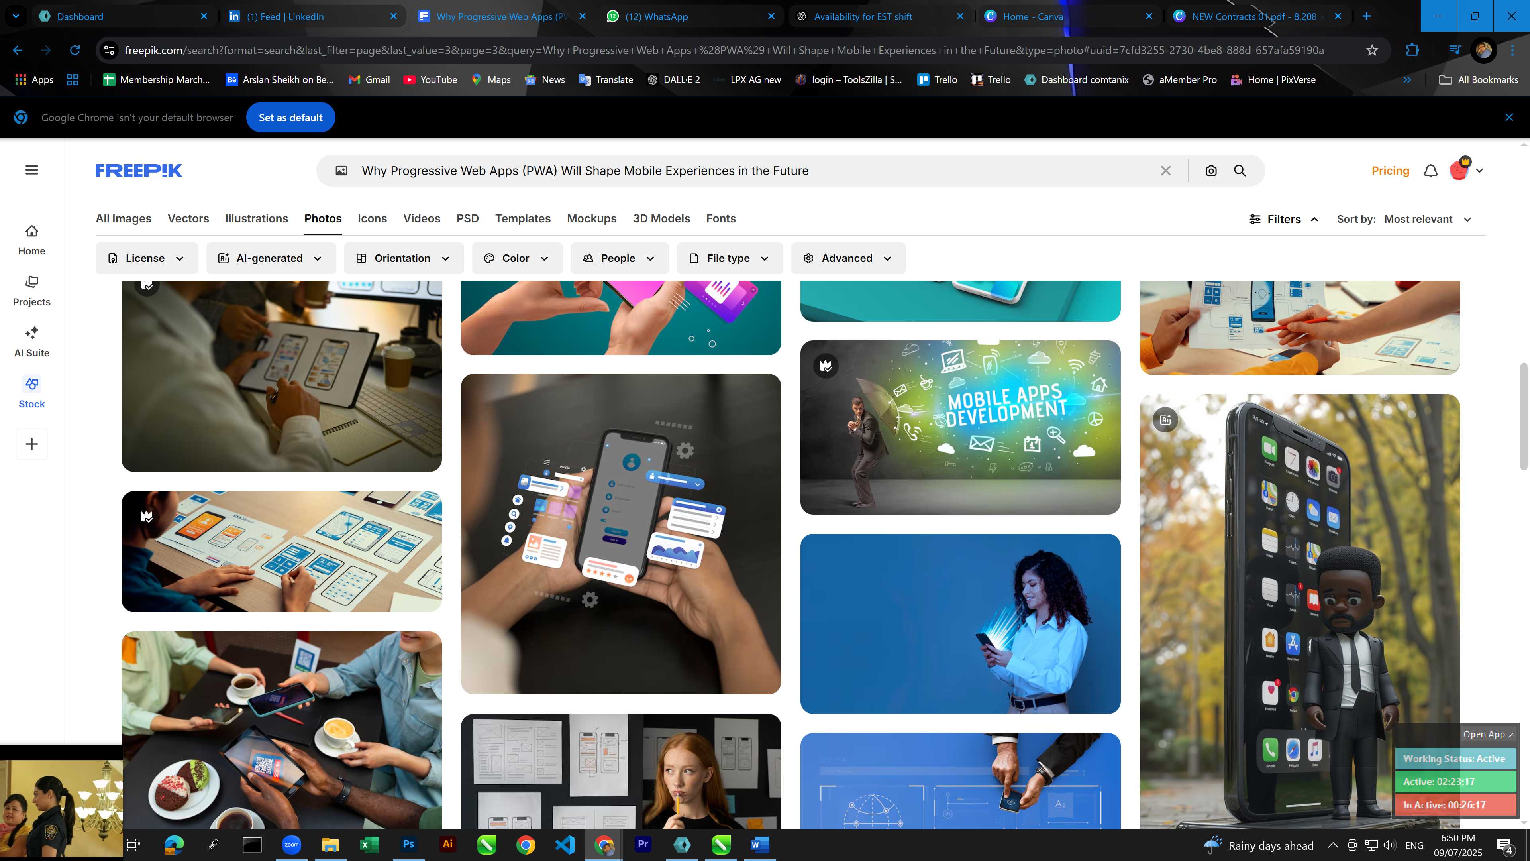Open All Bookmarks folder

pyautogui.click(x=1479, y=80)
